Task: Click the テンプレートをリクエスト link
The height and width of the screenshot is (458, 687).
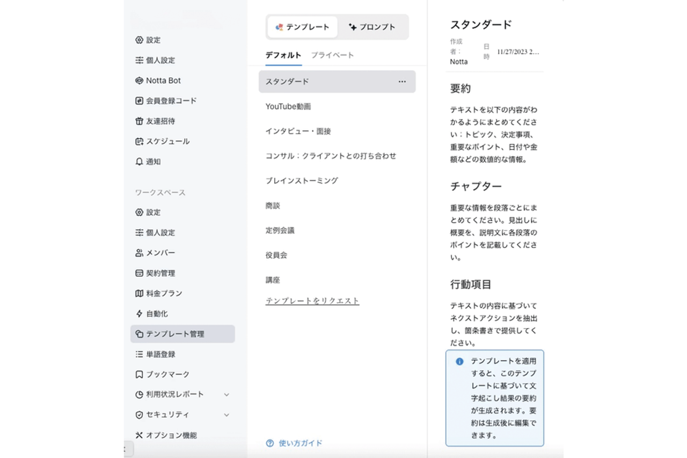Action: (x=312, y=301)
